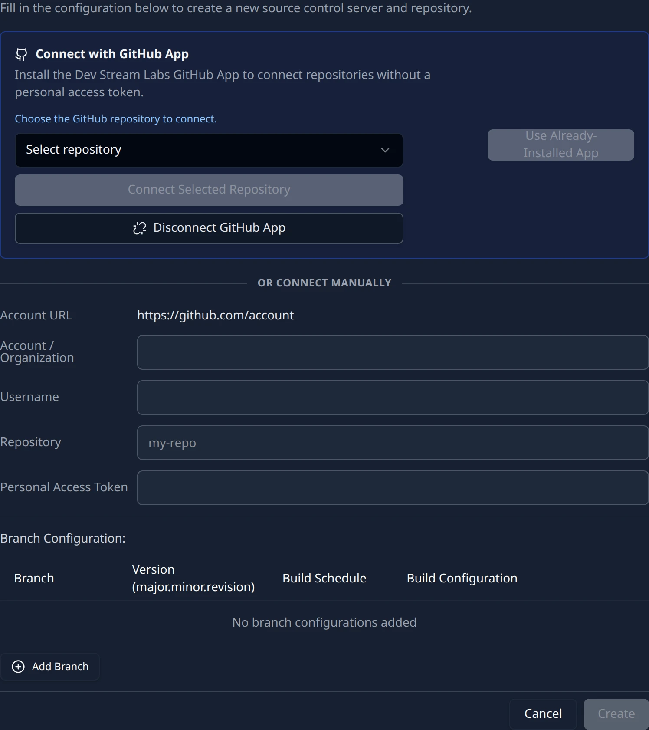The width and height of the screenshot is (649, 730).
Task: Click 'No branch configurations added' message
Action: 324,623
